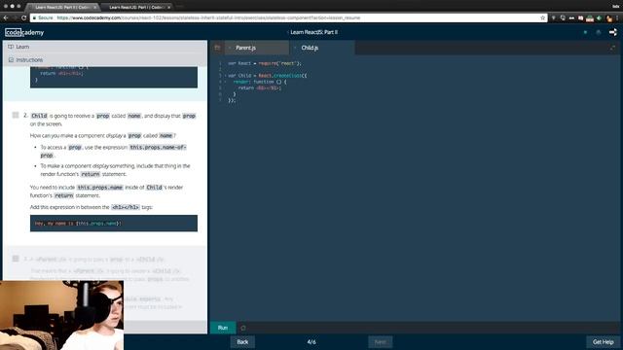Click the dim header icon beside arrow
Viewport: 623px width, 350px height.
point(599,32)
